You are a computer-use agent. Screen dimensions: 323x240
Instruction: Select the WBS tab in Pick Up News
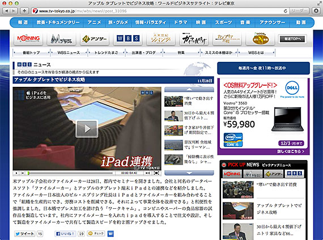pyautogui.click(x=295, y=174)
